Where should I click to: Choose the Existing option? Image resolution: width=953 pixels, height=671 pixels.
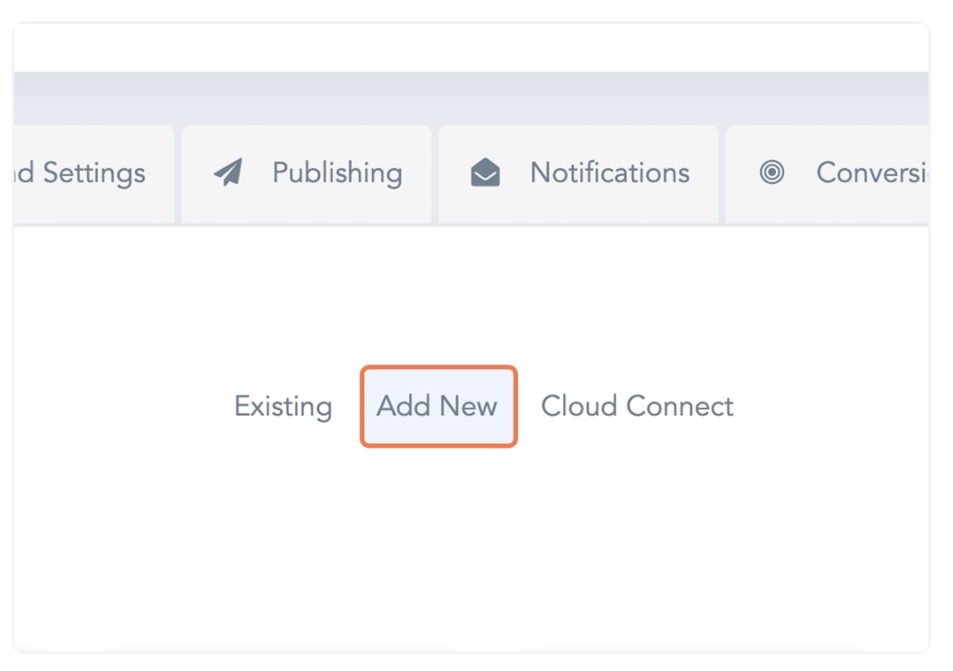coord(283,406)
